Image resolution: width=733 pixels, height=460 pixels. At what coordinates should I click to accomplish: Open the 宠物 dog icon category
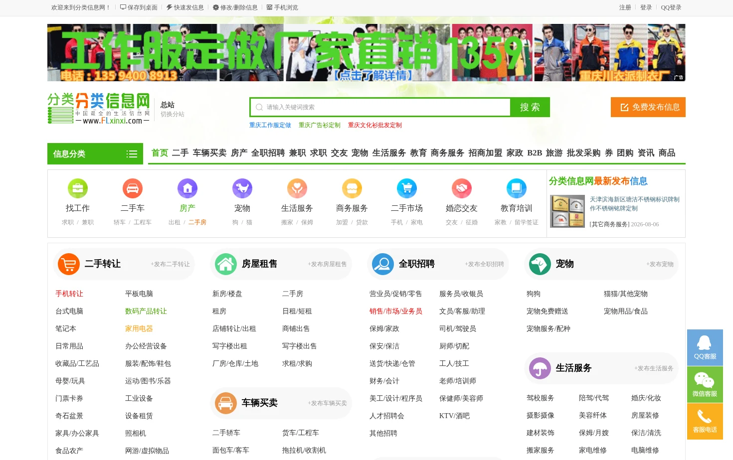[242, 188]
